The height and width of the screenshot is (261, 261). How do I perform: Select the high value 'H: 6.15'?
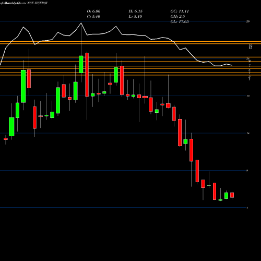135,11
